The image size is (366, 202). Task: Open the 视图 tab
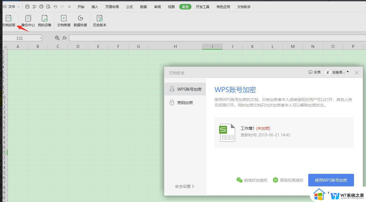coord(171,7)
